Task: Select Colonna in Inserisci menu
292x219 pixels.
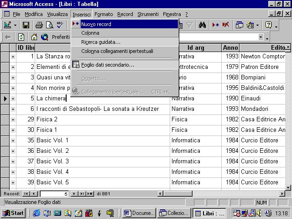Action: click(125, 33)
